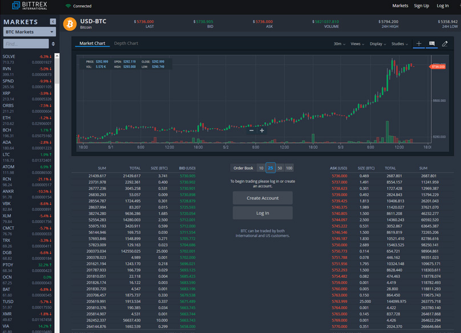The image size is (461, 333).
Task: Set order book depth to 10
Action: point(261,168)
